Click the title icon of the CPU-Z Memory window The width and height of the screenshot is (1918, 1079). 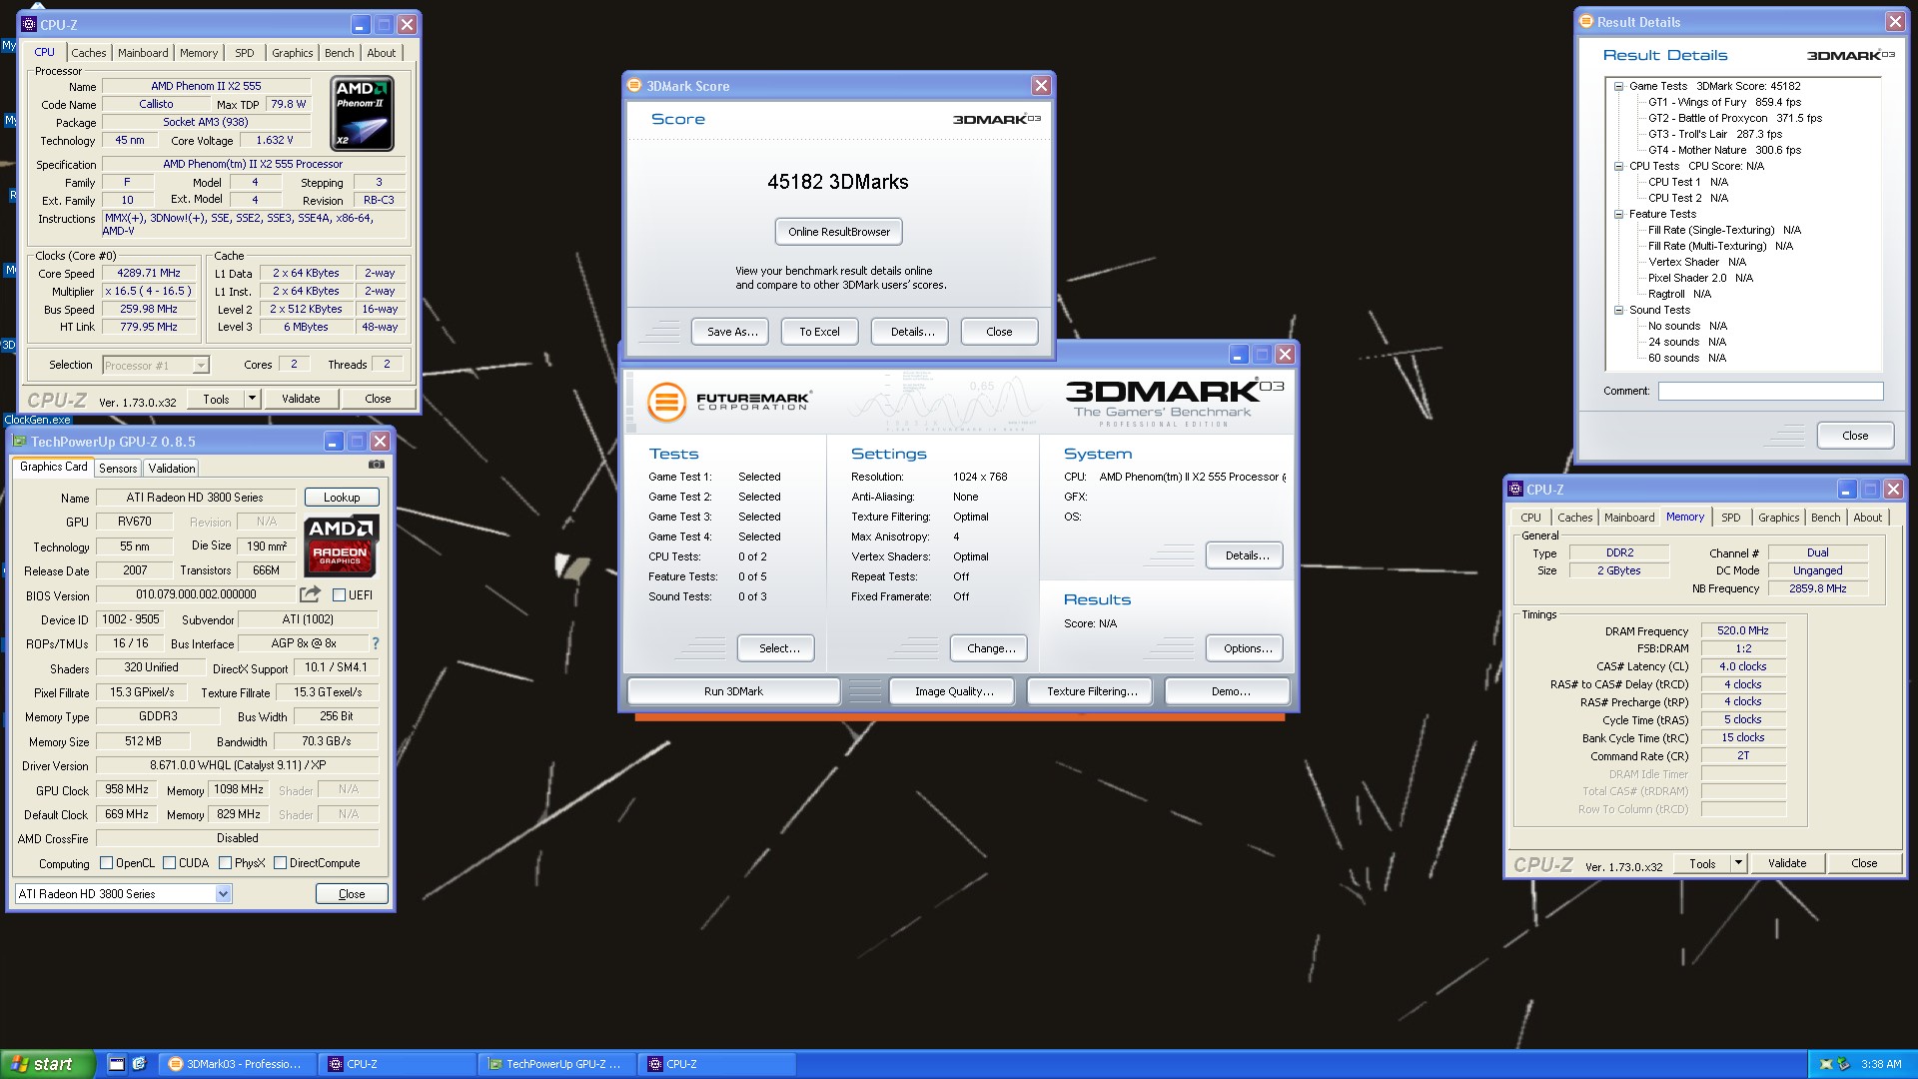pos(1515,490)
